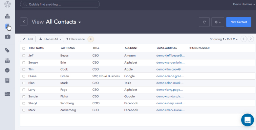Click the Quickly find anything search field

click(60, 4)
